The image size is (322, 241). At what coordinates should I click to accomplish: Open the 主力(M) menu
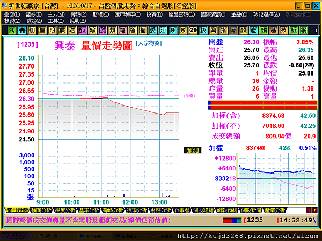[x=56, y=14]
